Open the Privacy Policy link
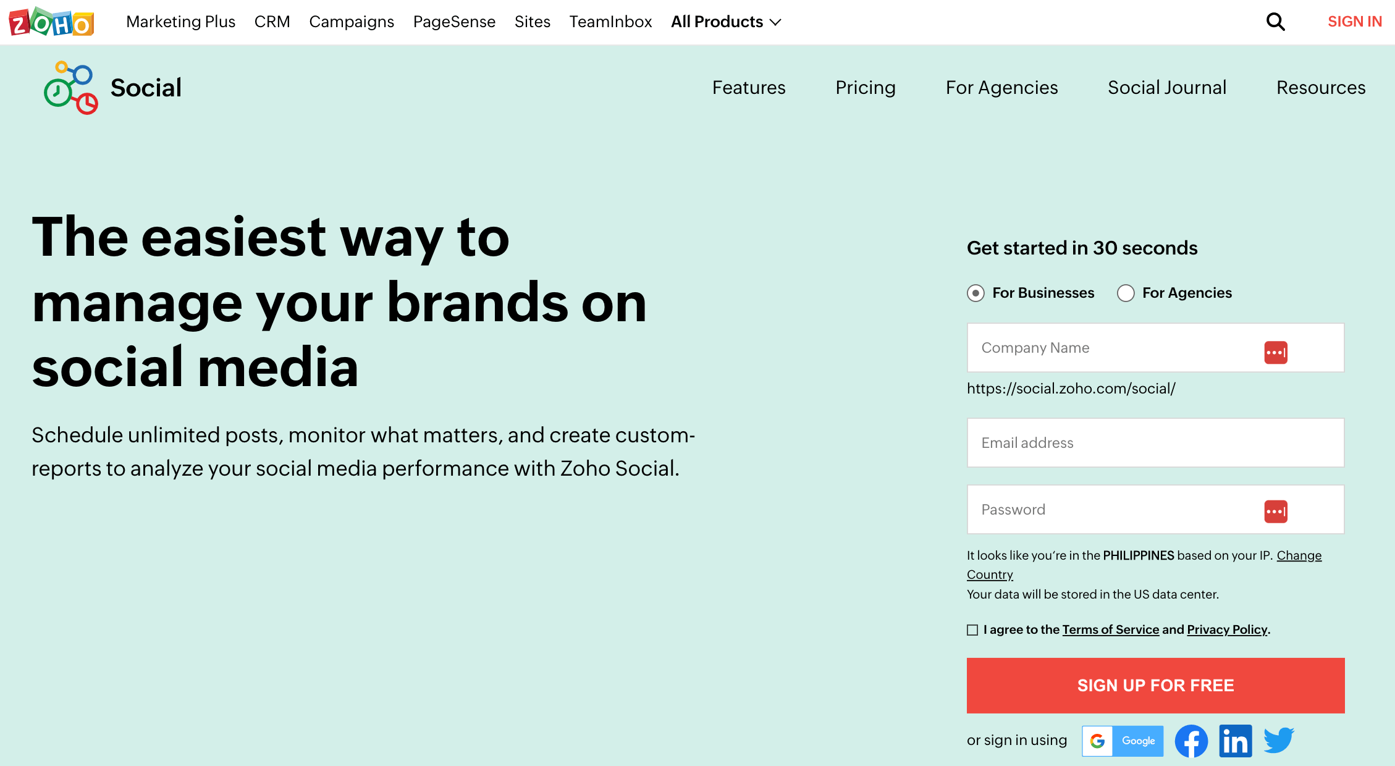 point(1226,629)
